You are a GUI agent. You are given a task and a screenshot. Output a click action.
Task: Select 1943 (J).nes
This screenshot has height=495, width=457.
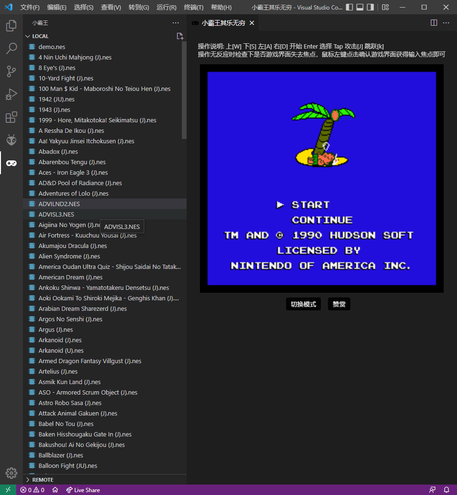105,109
